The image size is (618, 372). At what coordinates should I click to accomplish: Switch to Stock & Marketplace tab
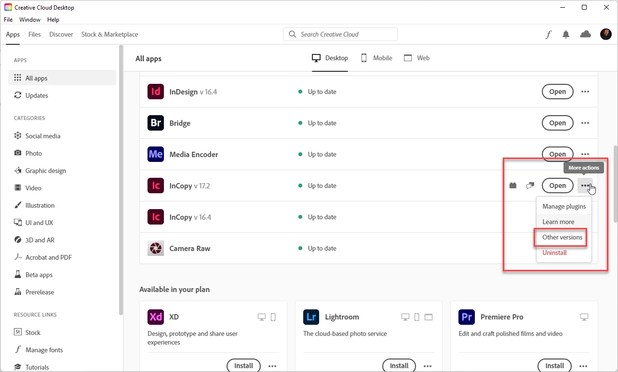pyautogui.click(x=109, y=34)
